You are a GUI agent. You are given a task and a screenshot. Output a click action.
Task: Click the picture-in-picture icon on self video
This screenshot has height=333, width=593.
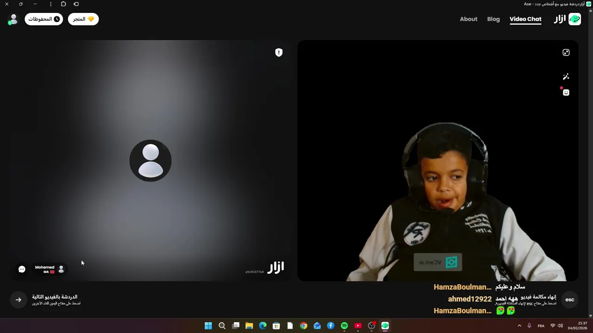[x=566, y=53]
